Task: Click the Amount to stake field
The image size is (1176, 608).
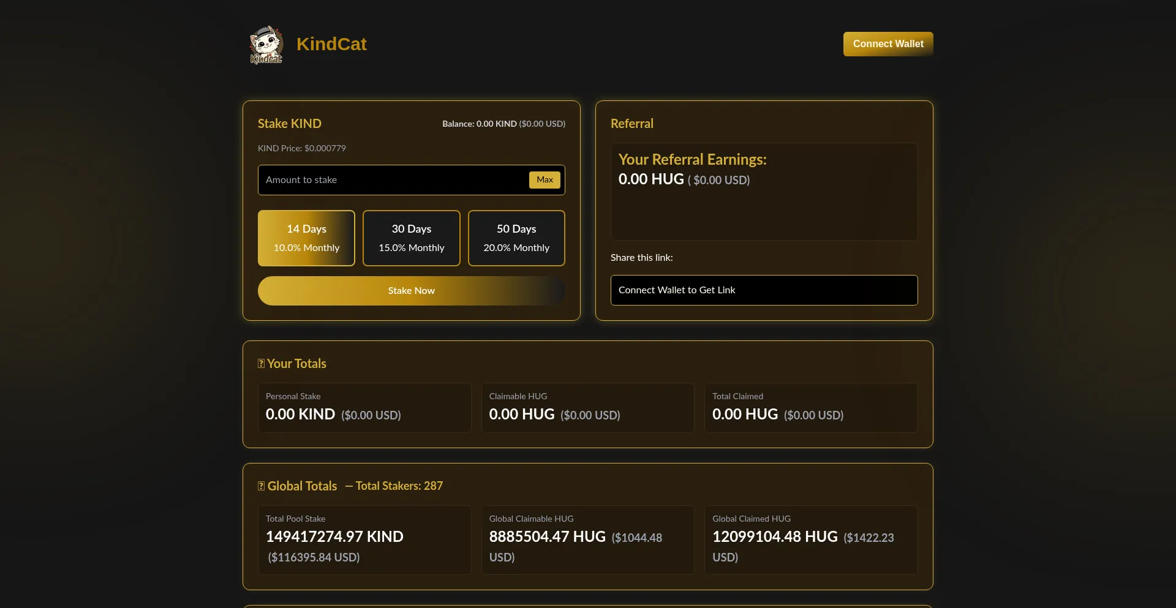Action: click(x=392, y=180)
